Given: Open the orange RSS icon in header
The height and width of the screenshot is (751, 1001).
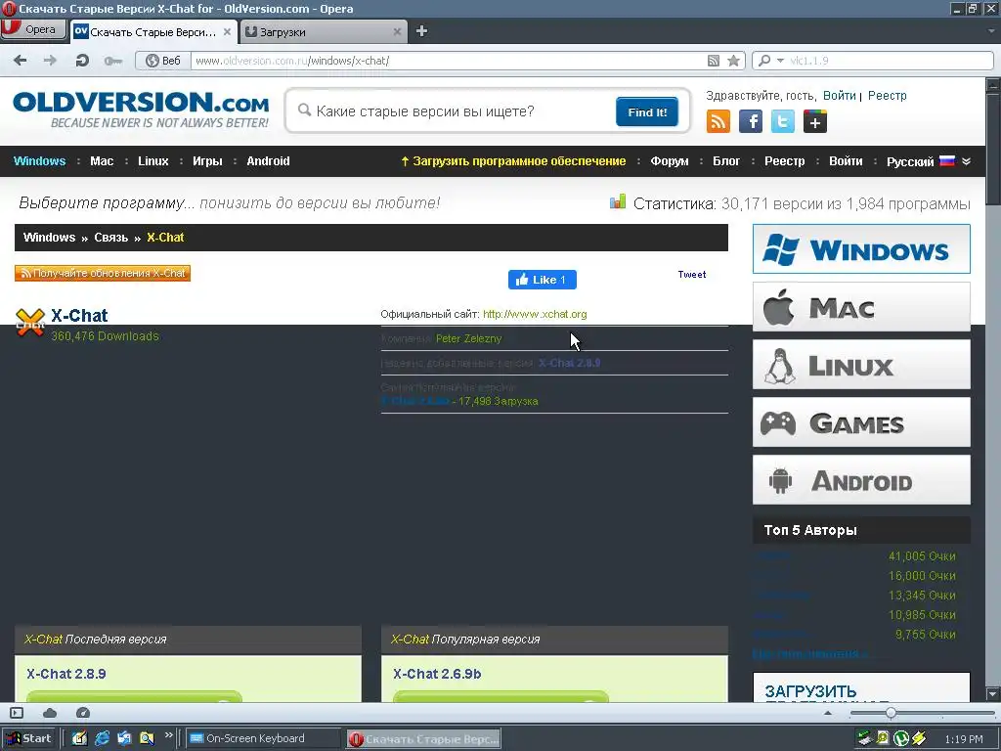Looking at the screenshot, I should click(x=718, y=121).
